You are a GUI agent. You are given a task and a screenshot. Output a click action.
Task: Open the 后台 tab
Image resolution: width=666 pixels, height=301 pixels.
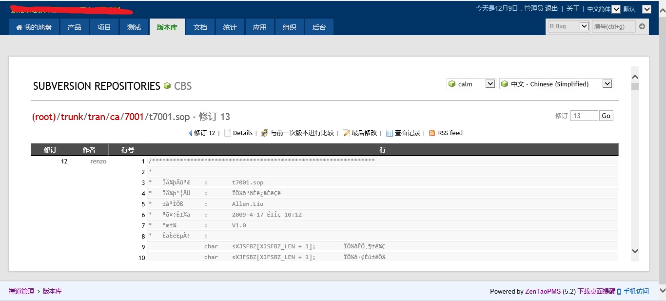(x=319, y=27)
